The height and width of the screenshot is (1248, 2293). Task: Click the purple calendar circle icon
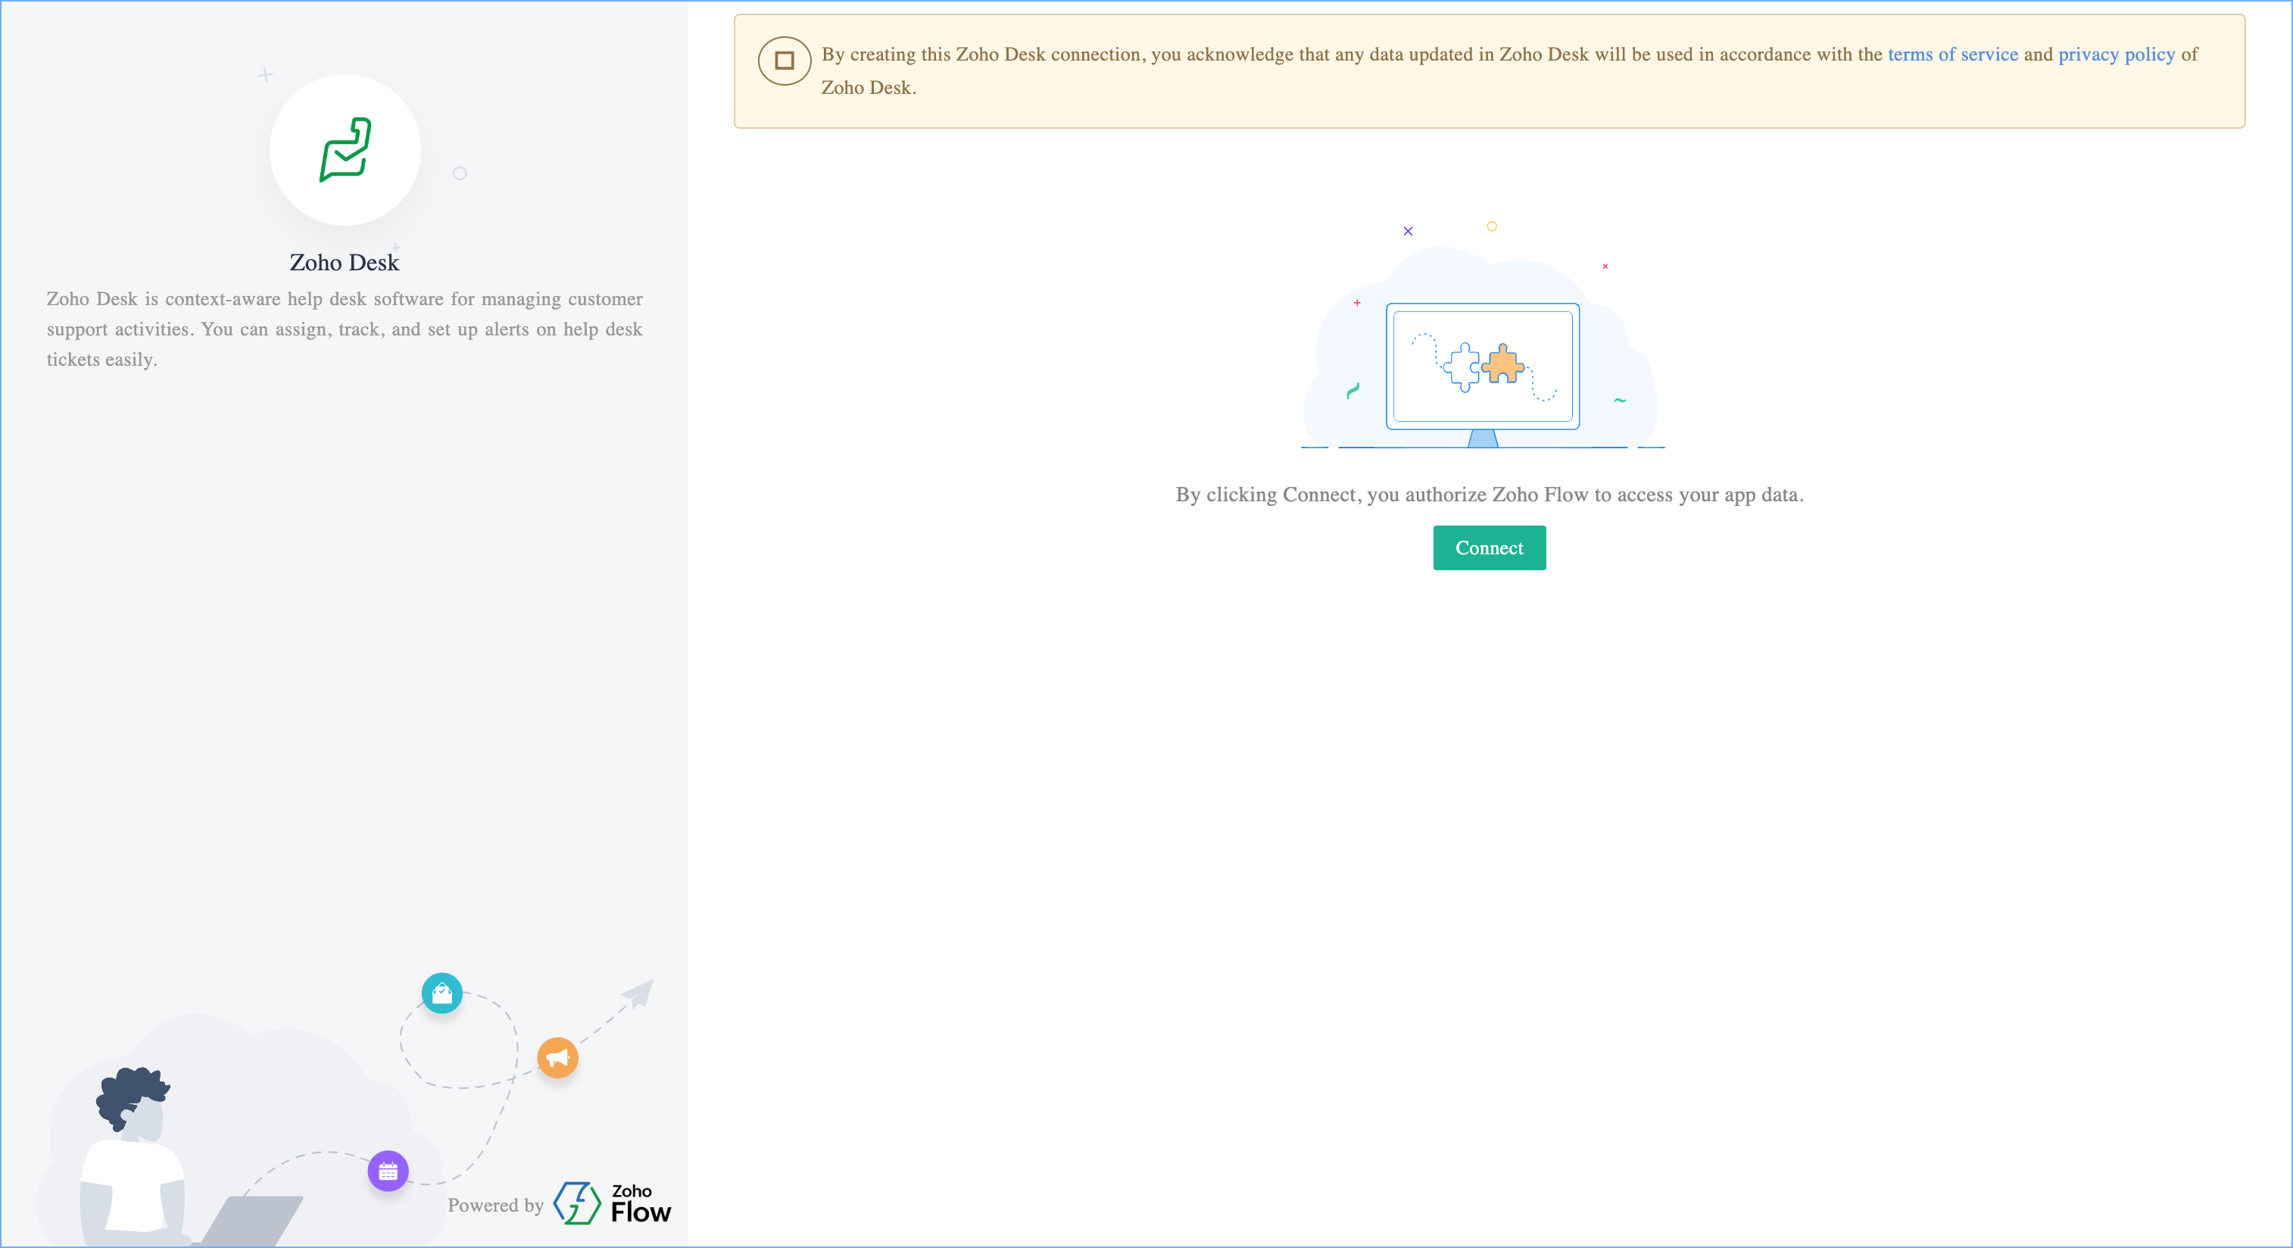388,1172
